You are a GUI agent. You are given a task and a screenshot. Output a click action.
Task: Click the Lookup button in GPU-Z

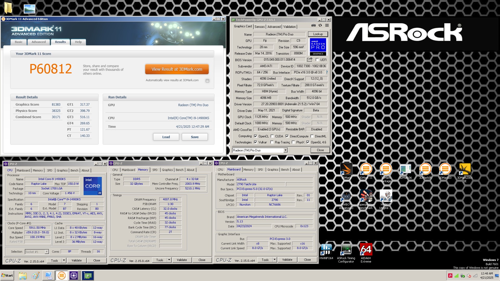318,34
